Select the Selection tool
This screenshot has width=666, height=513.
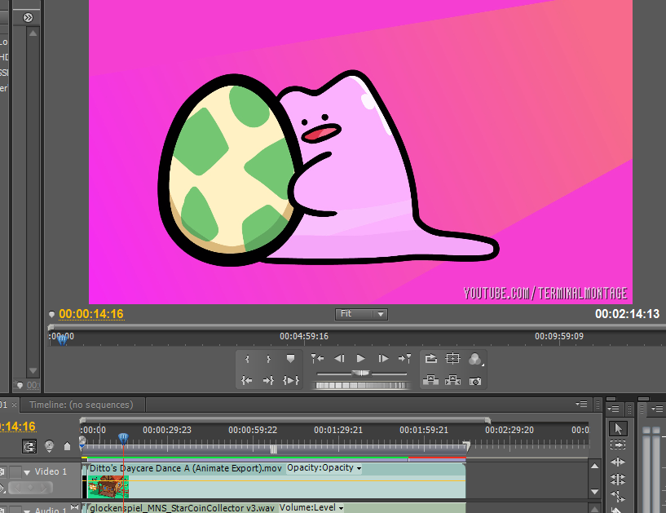(x=618, y=428)
